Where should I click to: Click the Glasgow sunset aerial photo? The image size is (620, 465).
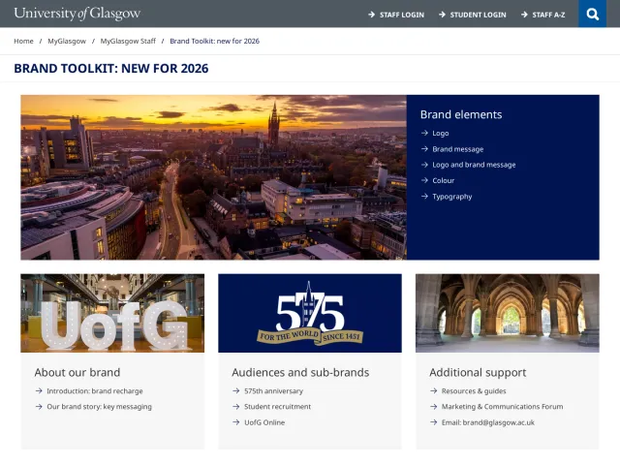point(213,177)
